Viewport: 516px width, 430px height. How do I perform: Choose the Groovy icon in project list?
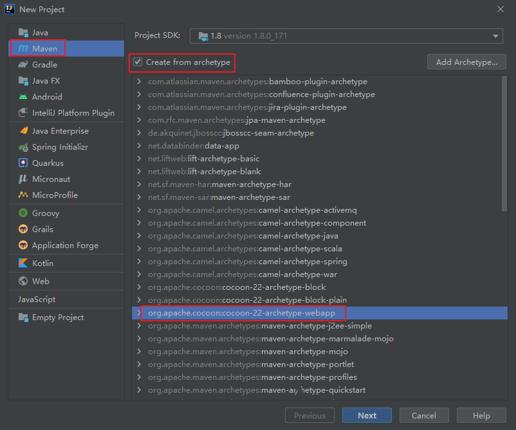[x=23, y=213]
